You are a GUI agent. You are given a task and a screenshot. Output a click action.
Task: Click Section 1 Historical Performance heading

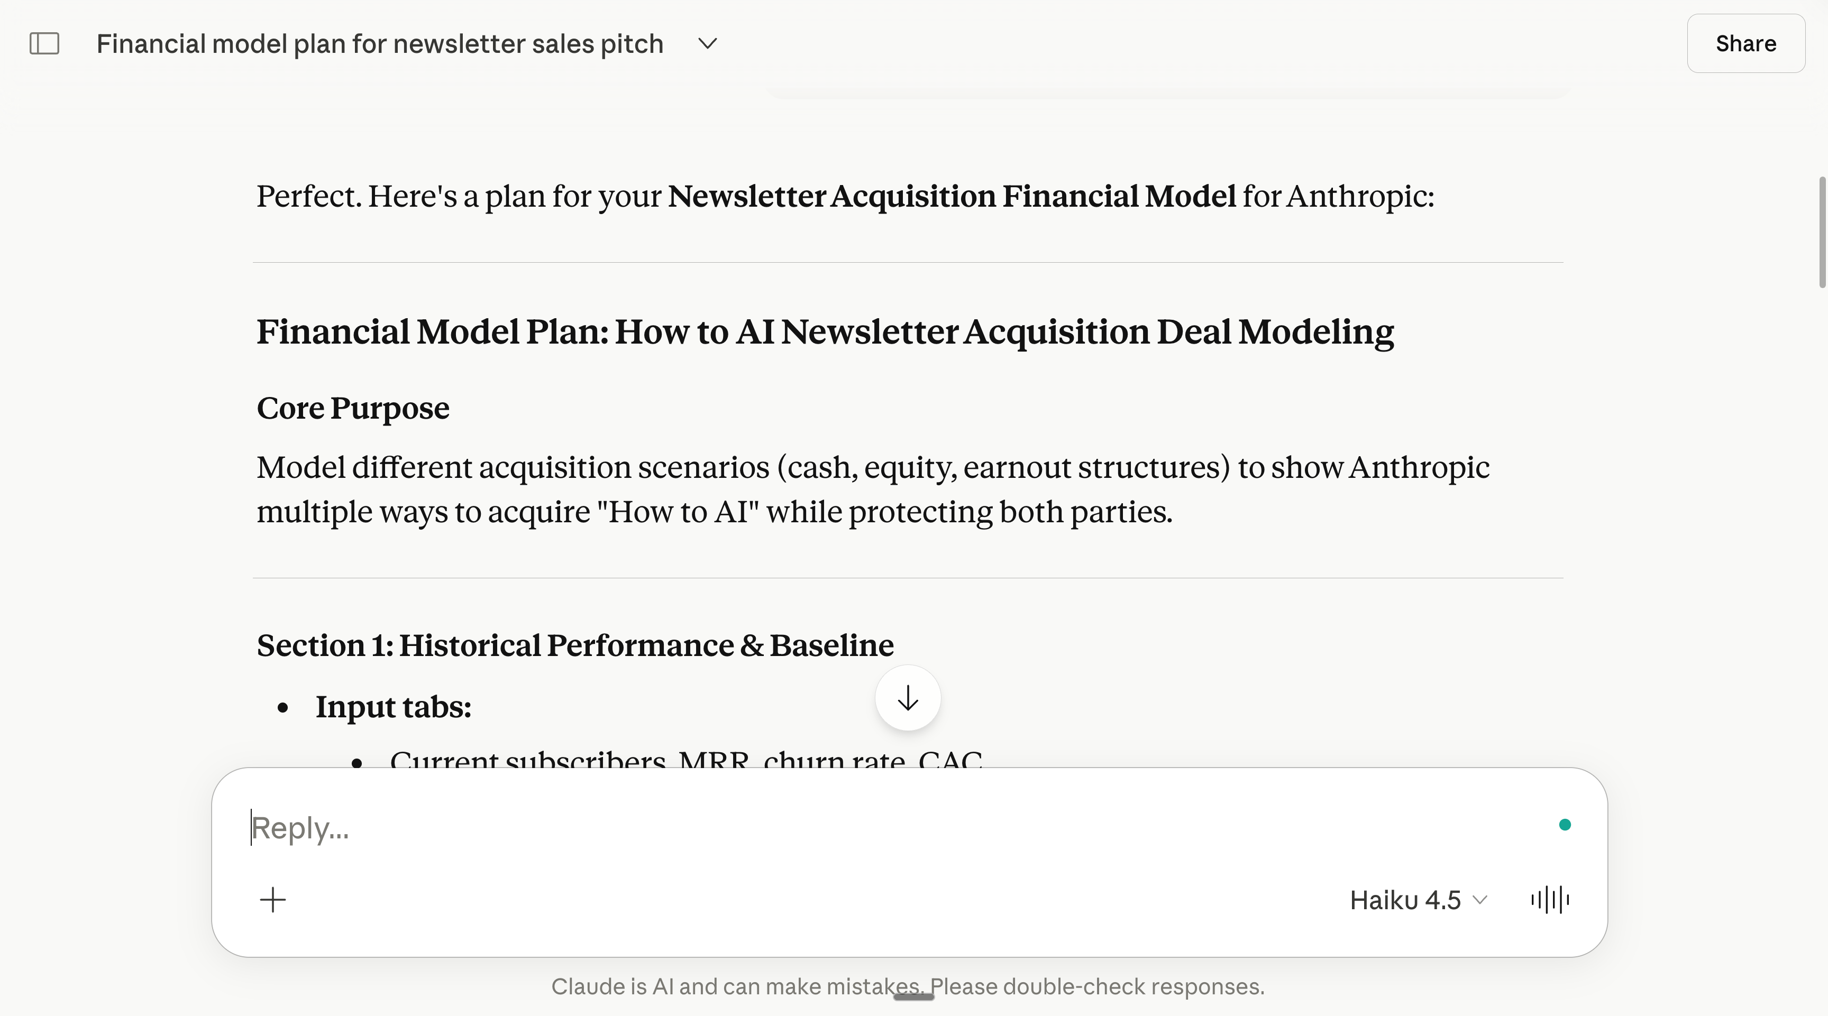575,645
